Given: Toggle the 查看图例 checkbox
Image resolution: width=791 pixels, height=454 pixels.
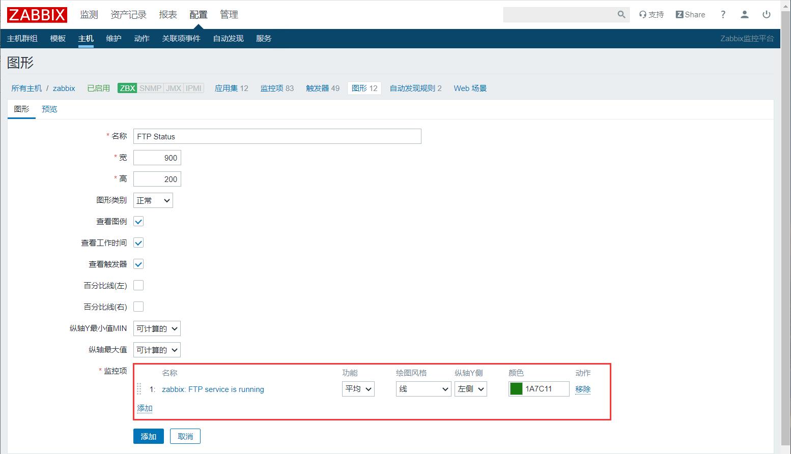Looking at the screenshot, I should (x=138, y=221).
